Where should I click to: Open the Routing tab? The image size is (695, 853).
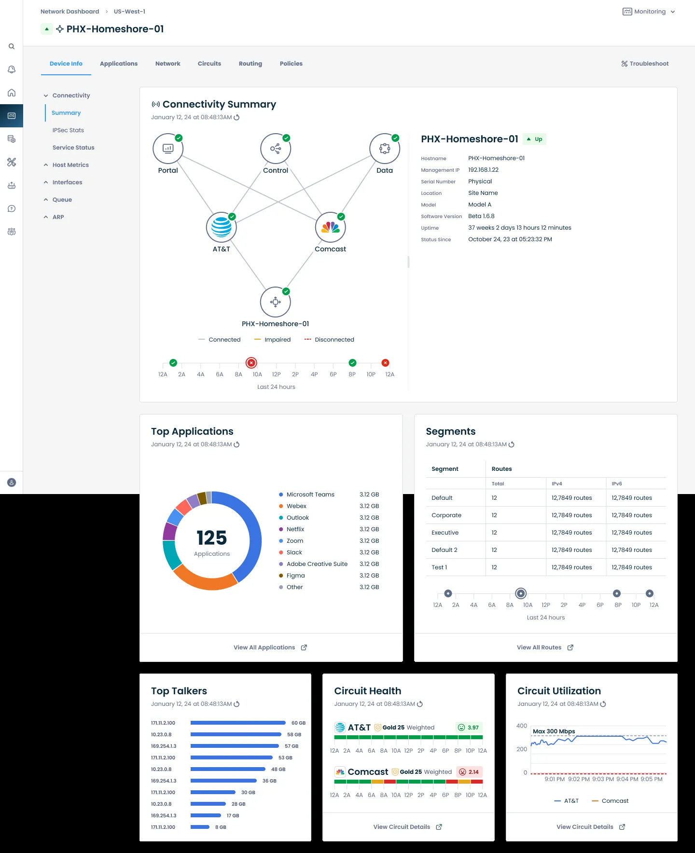250,64
